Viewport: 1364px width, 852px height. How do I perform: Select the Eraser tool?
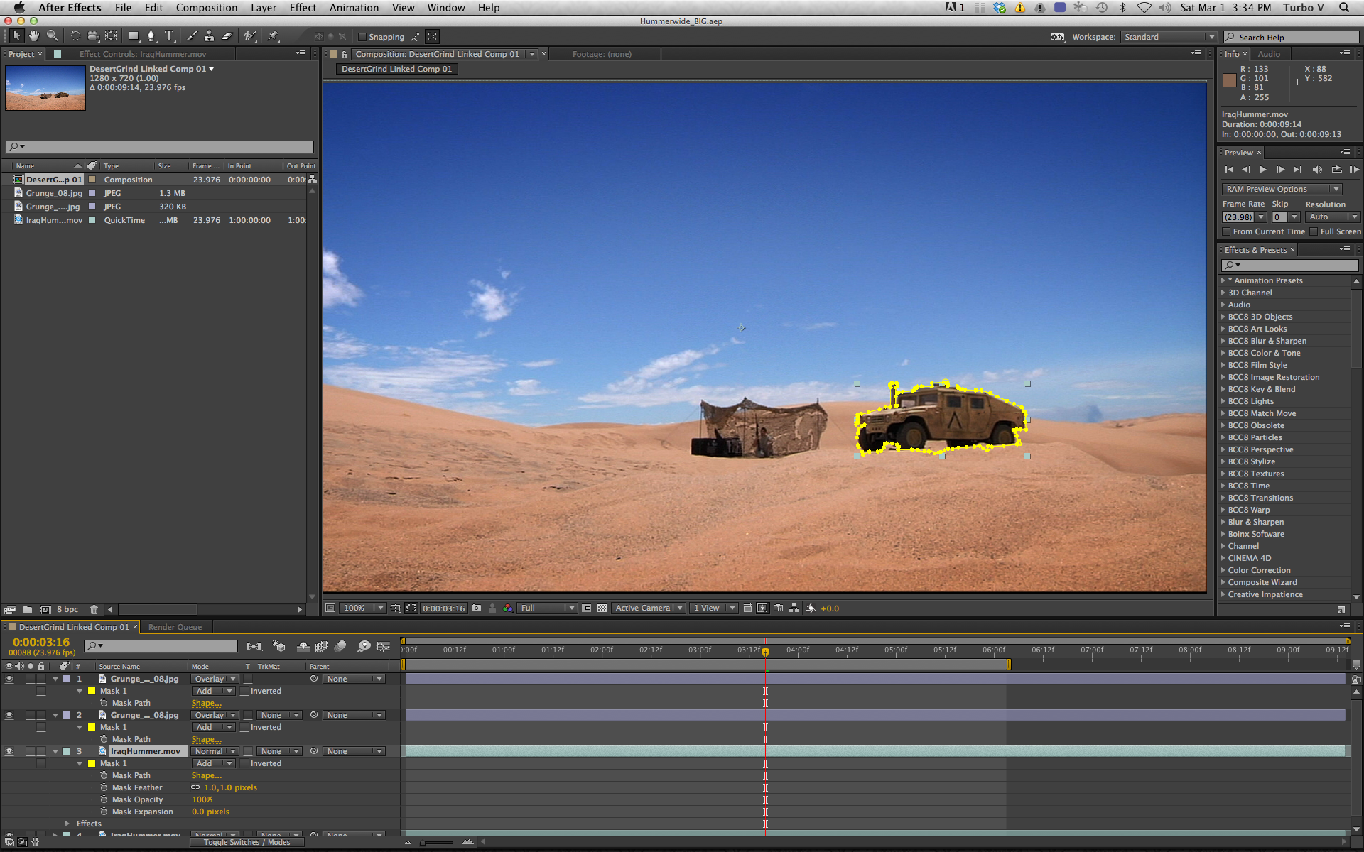(227, 36)
